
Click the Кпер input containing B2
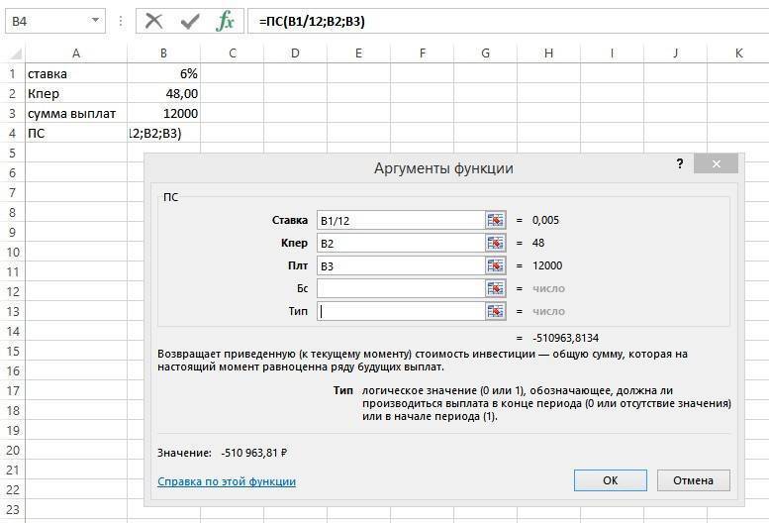[399, 243]
